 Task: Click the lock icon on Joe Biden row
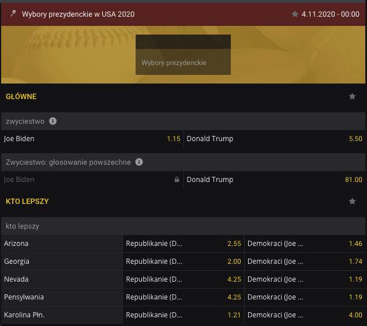pos(177,180)
